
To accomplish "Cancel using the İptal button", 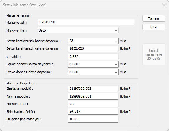I will point(154,27).
